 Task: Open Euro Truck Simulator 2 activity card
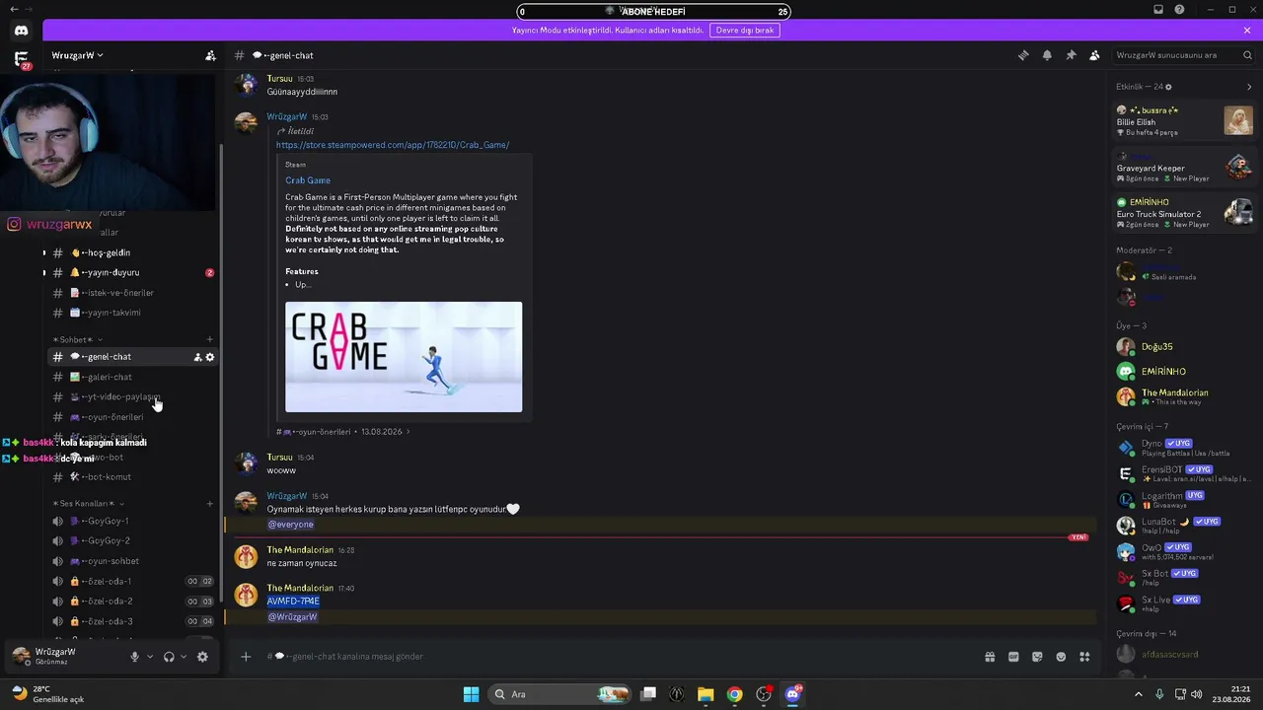1184,212
